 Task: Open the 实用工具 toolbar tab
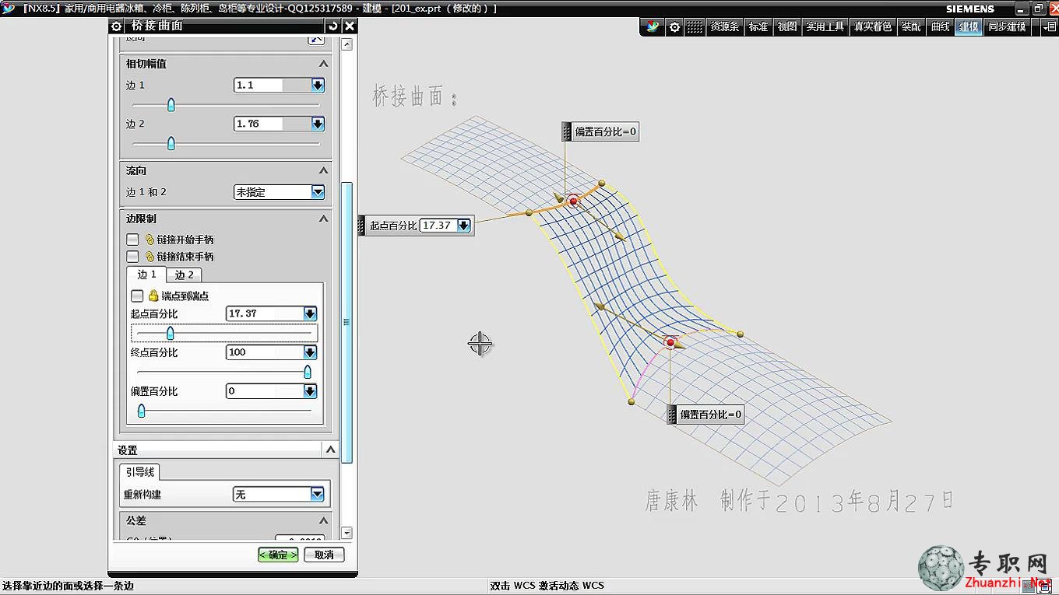coord(825,26)
